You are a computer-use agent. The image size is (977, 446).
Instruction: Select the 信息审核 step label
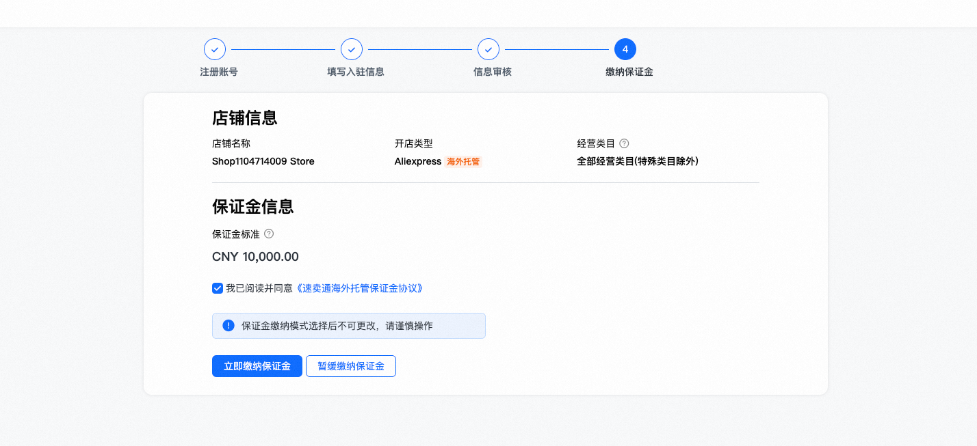coord(493,72)
